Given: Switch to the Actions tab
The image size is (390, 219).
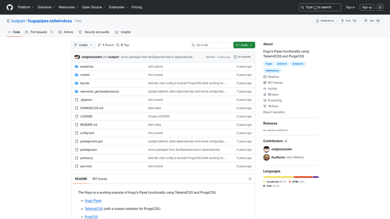Looking at the screenshot, I should point(66,32).
